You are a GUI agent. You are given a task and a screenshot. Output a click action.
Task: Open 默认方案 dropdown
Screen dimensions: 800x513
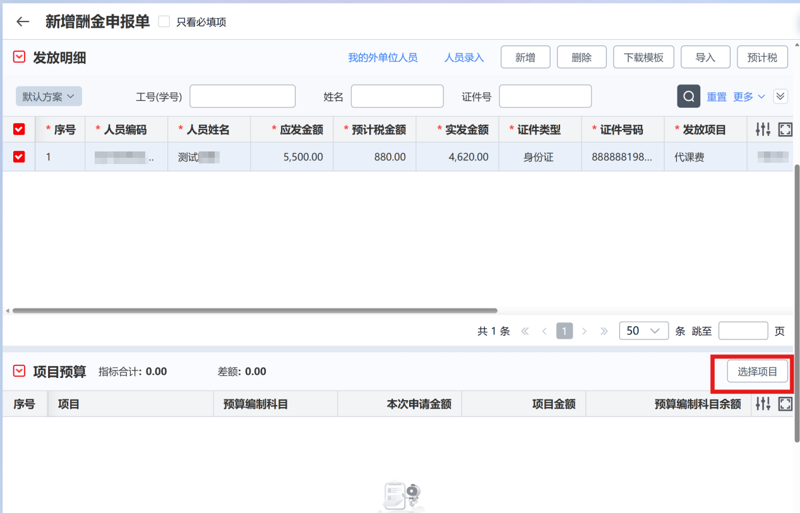[49, 97]
